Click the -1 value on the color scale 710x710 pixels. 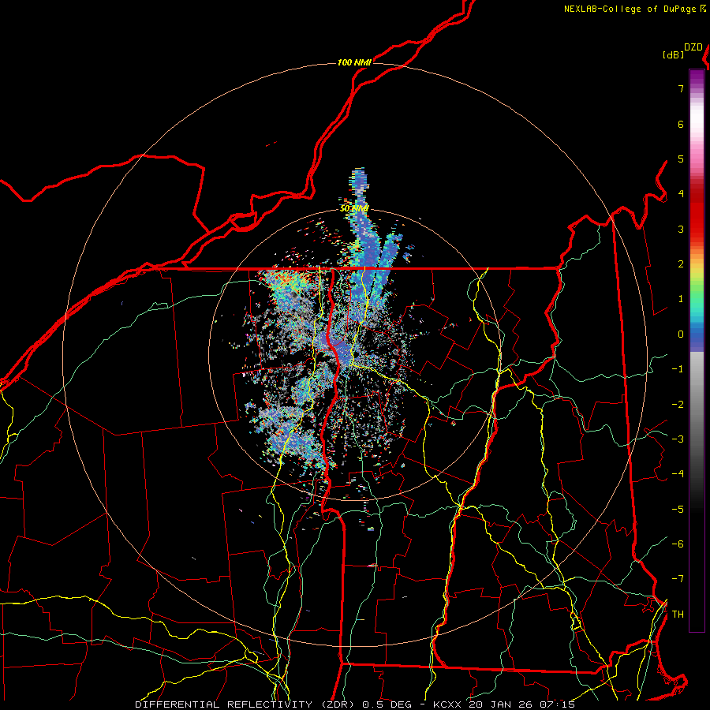pos(678,369)
